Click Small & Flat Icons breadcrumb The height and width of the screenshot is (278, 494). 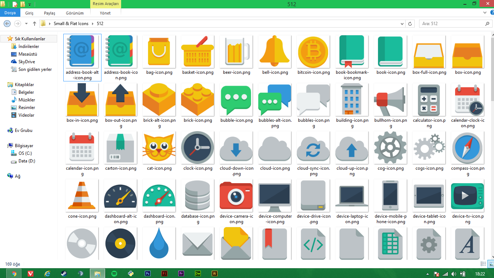pyautogui.click(x=71, y=24)
